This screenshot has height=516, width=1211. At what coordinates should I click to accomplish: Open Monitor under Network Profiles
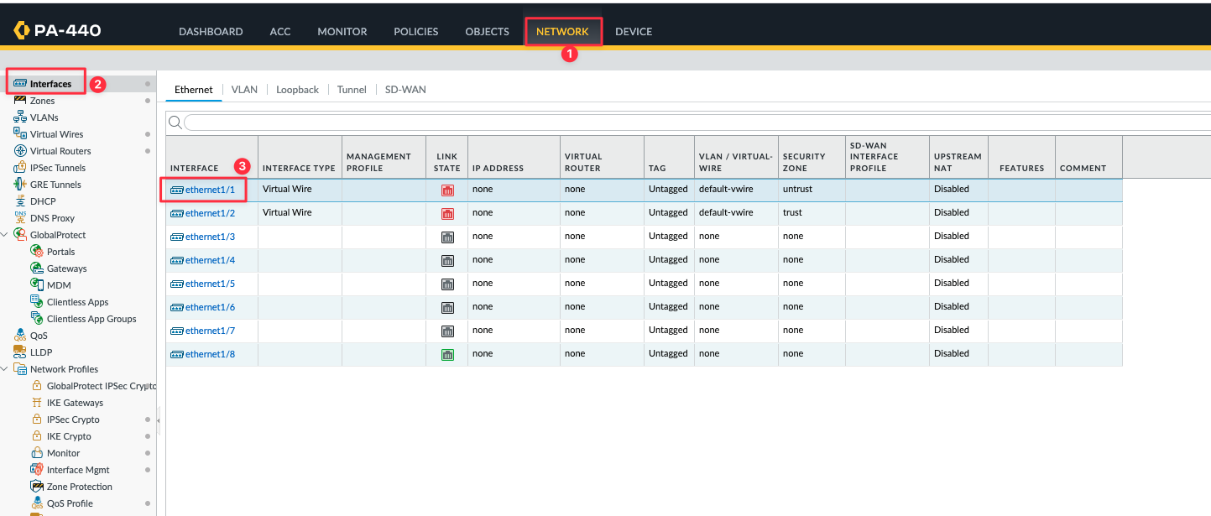64,453
